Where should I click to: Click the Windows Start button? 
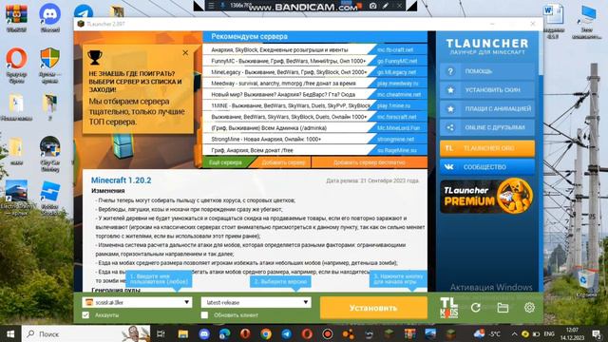click(x=10, y=333)
